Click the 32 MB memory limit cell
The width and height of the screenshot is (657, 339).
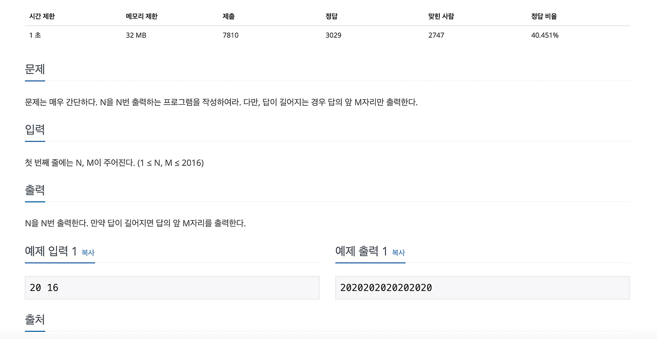click(x=136, y=35)
